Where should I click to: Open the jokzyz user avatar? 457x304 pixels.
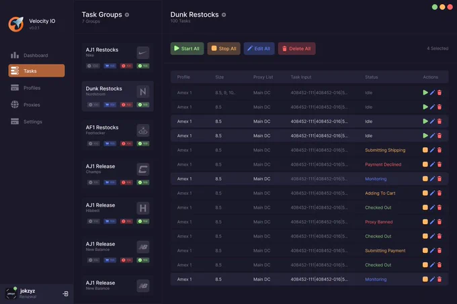(11, 293)
